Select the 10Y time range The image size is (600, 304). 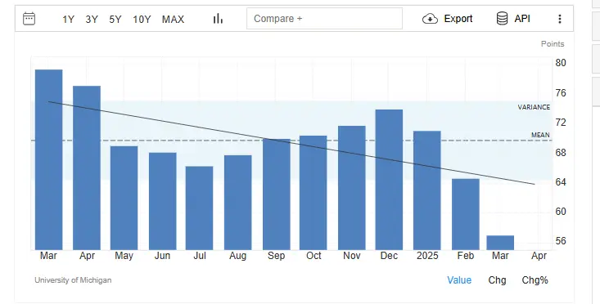(142, 19)
